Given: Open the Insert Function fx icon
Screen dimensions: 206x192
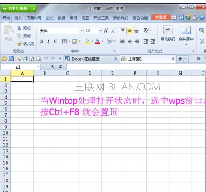Looking at the screenshot, I should click(x=61, y=67).
